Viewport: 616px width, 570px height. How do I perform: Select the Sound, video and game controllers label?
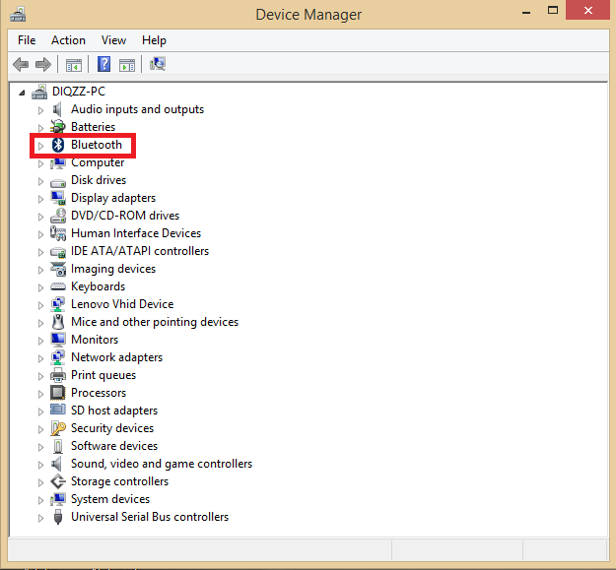pyautogui.click(x=162, y=464)
